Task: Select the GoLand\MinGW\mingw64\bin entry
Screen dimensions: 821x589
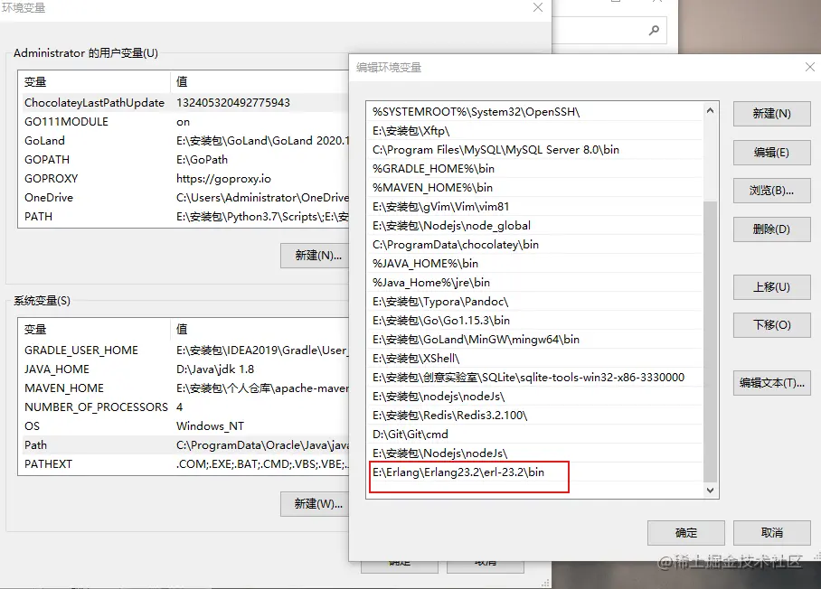Action: click(534, 339)
